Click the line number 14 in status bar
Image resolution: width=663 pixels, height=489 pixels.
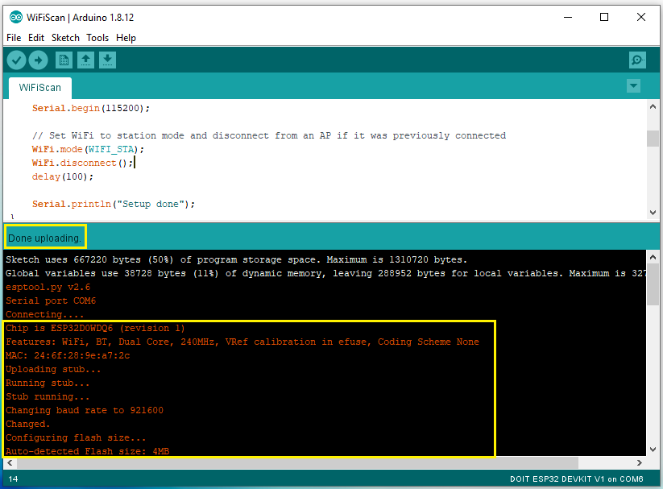[x=13, y=479]
